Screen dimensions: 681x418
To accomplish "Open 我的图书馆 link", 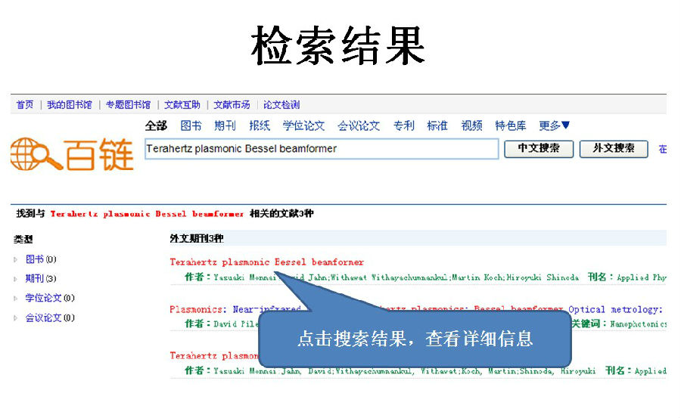I will (x=70, y=104).
